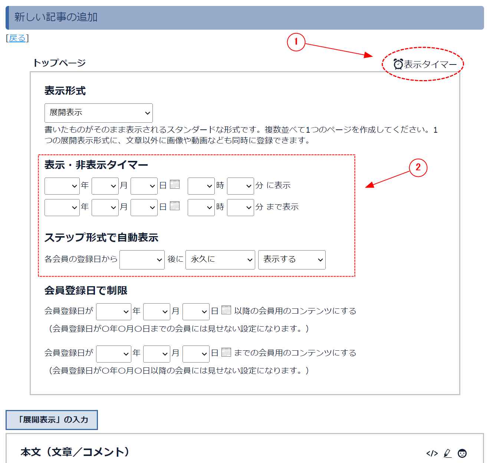Select the 「展開表示」の入力 tab

tap(52, 420)
